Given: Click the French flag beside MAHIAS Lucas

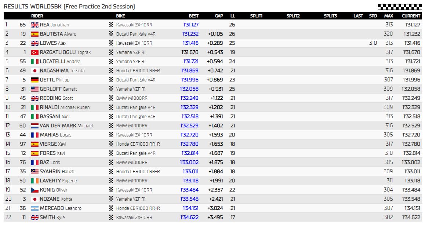Looking at the screenshot, I should coord(35,135).
